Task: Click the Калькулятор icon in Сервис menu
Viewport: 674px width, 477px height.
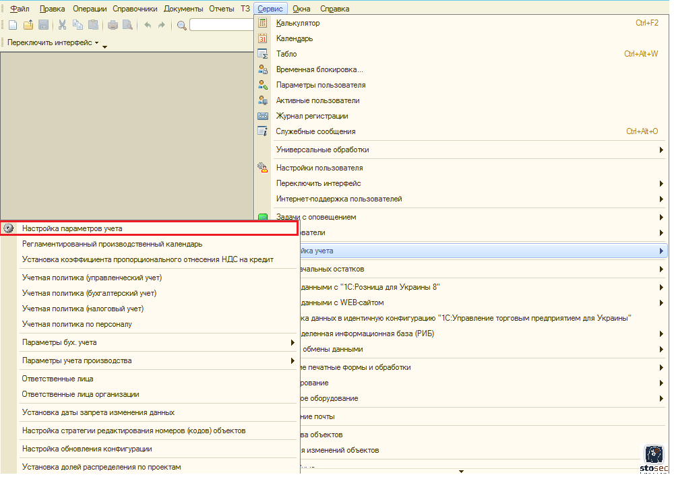Action: pos(263,23)
